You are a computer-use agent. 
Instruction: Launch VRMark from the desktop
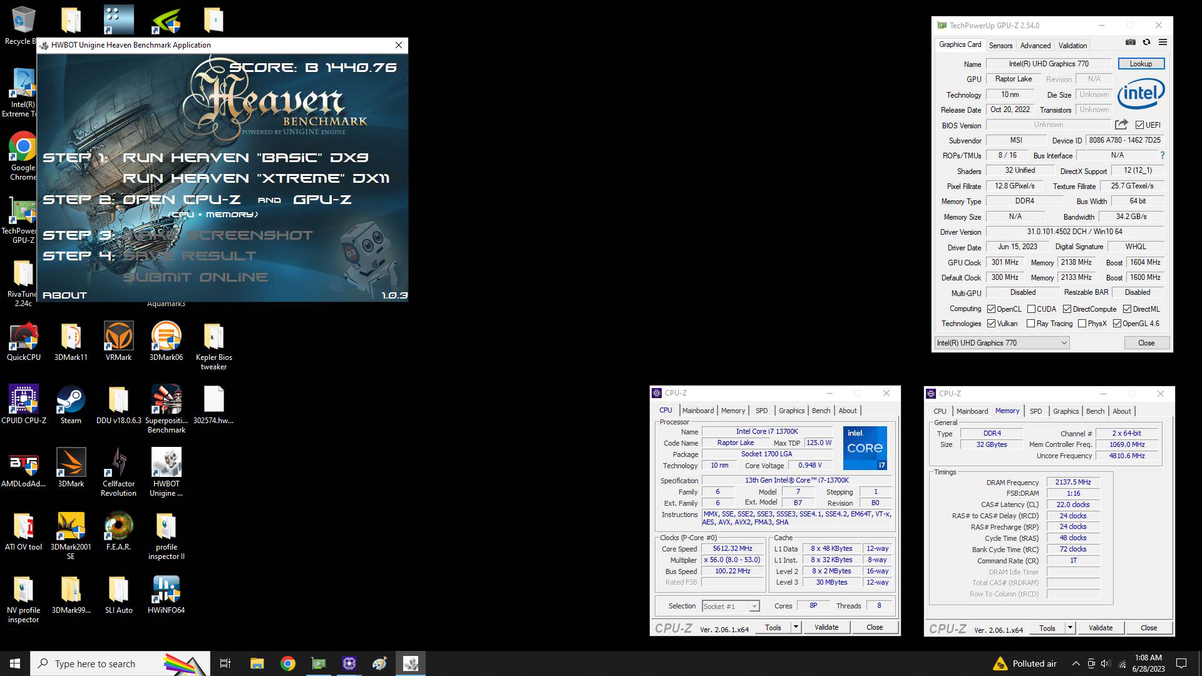click(x=118, y=341)
